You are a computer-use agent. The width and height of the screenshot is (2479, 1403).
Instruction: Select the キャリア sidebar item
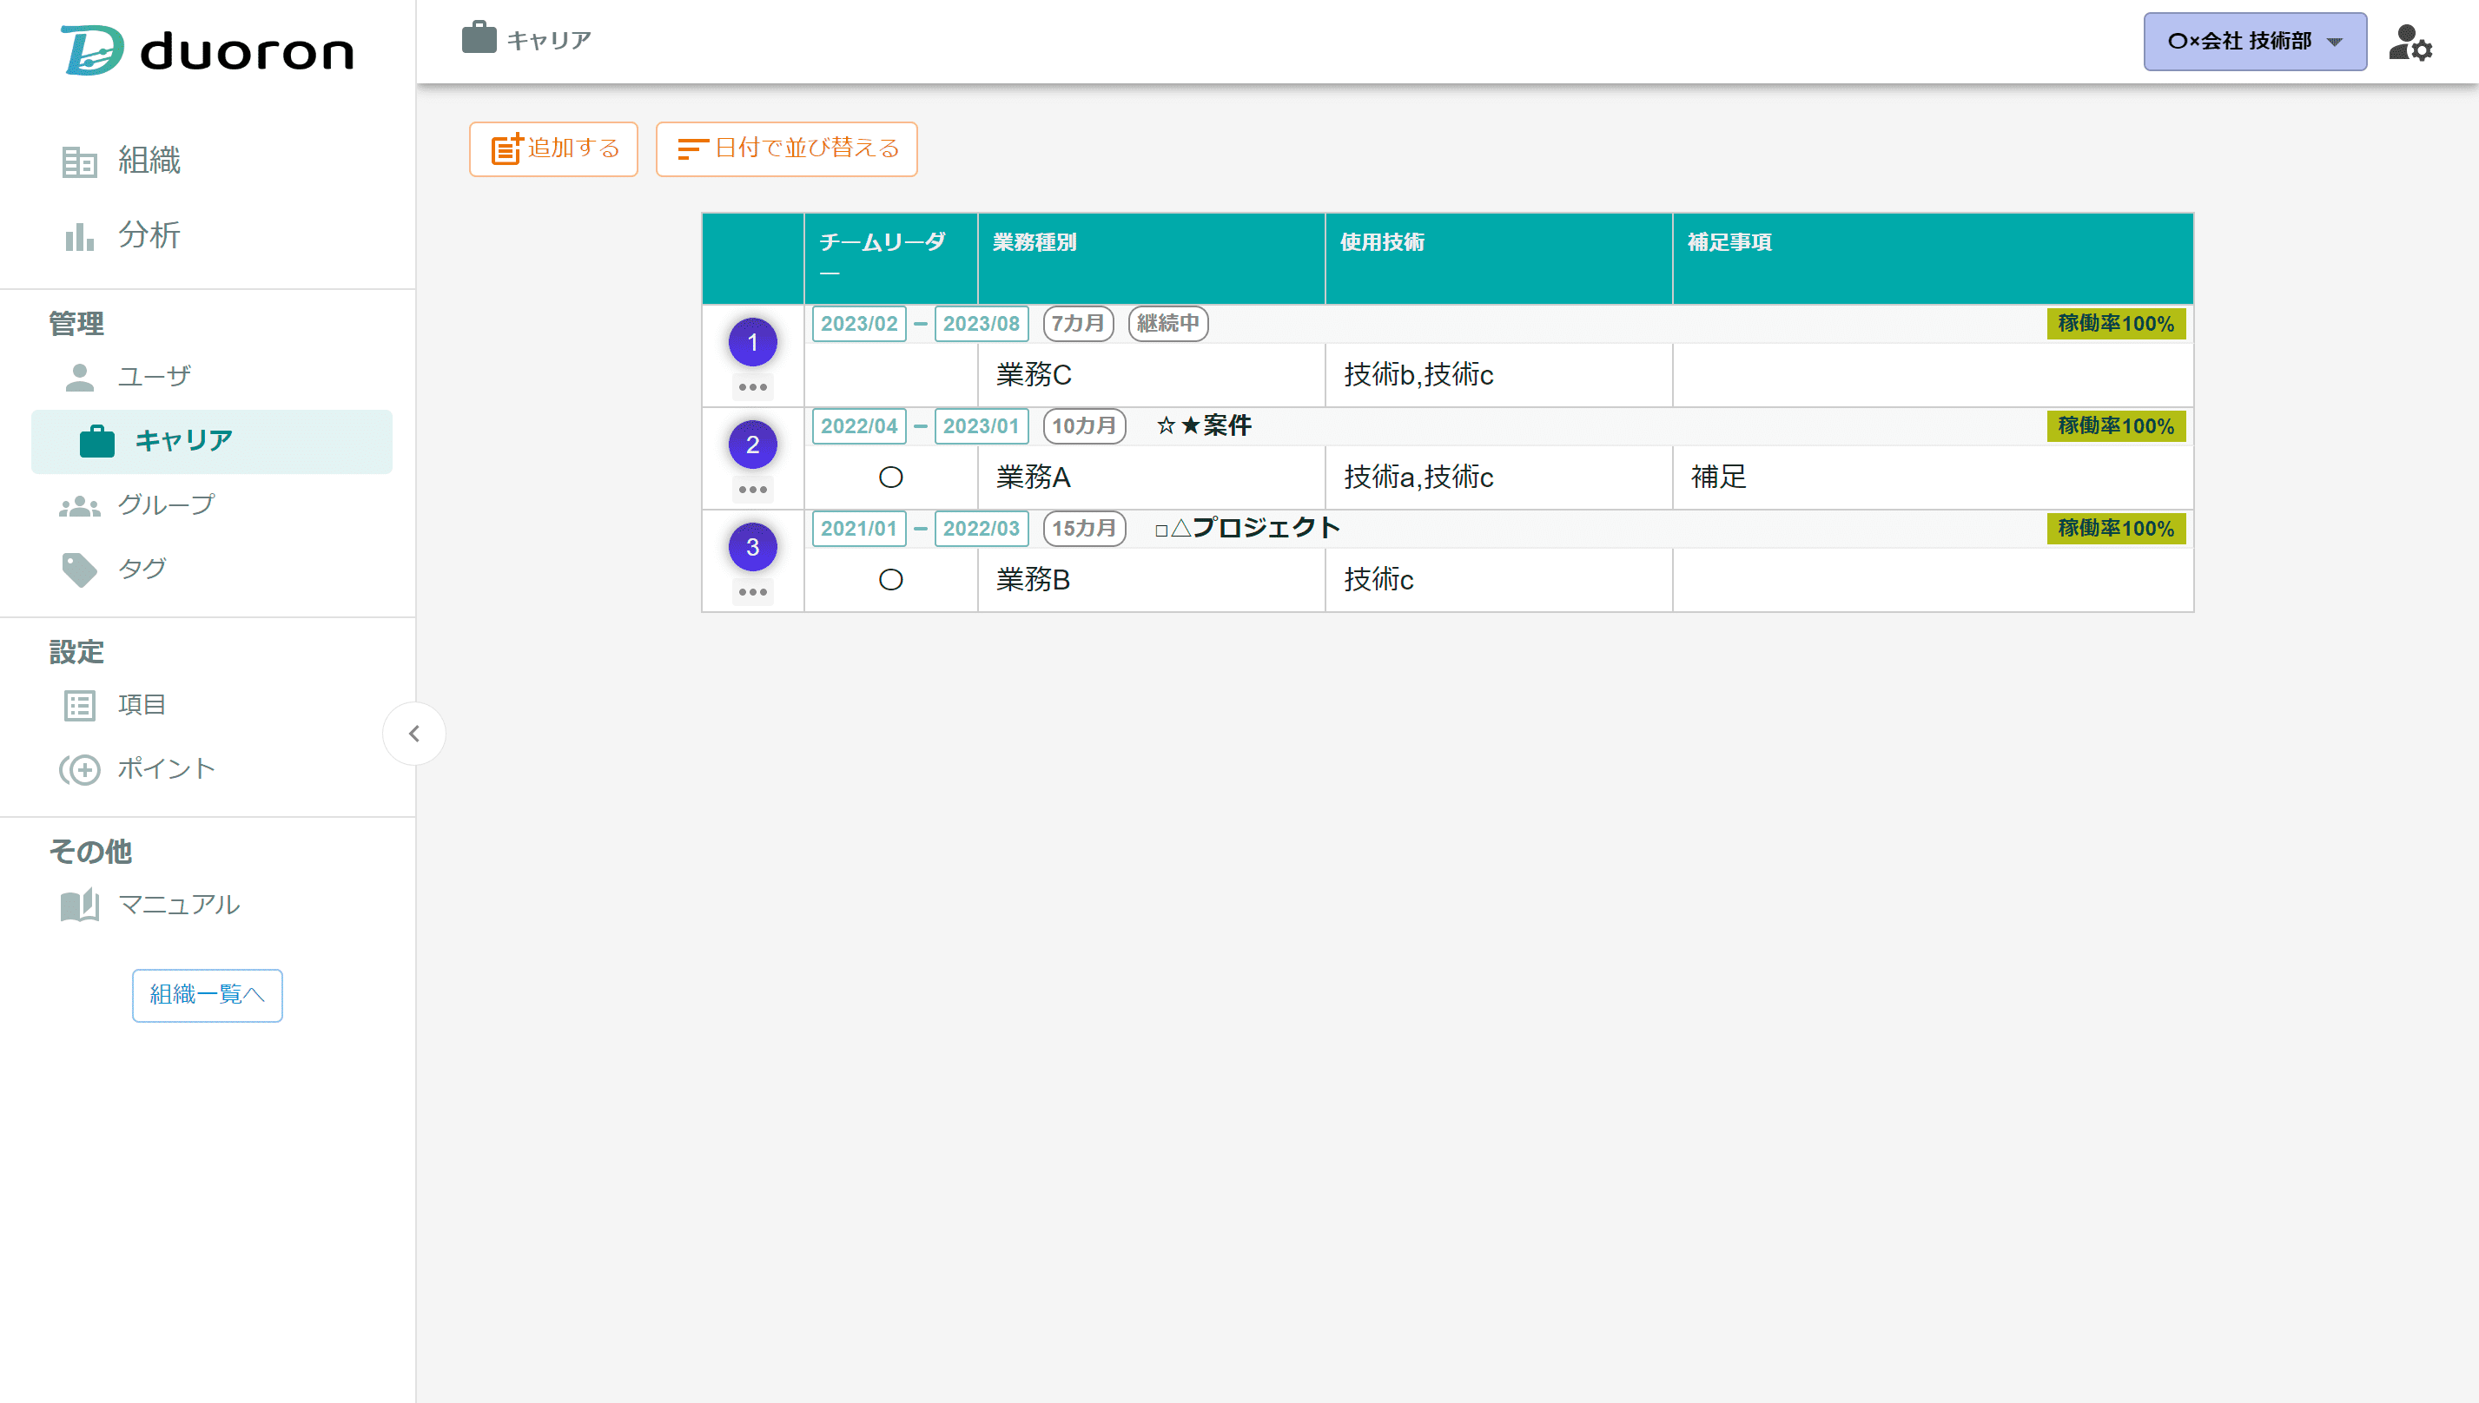pyautogui.click(x=212, y=441)
